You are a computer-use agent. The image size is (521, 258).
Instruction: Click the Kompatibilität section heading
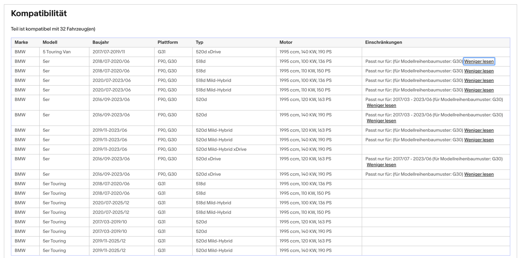click(x=39, y=13)
